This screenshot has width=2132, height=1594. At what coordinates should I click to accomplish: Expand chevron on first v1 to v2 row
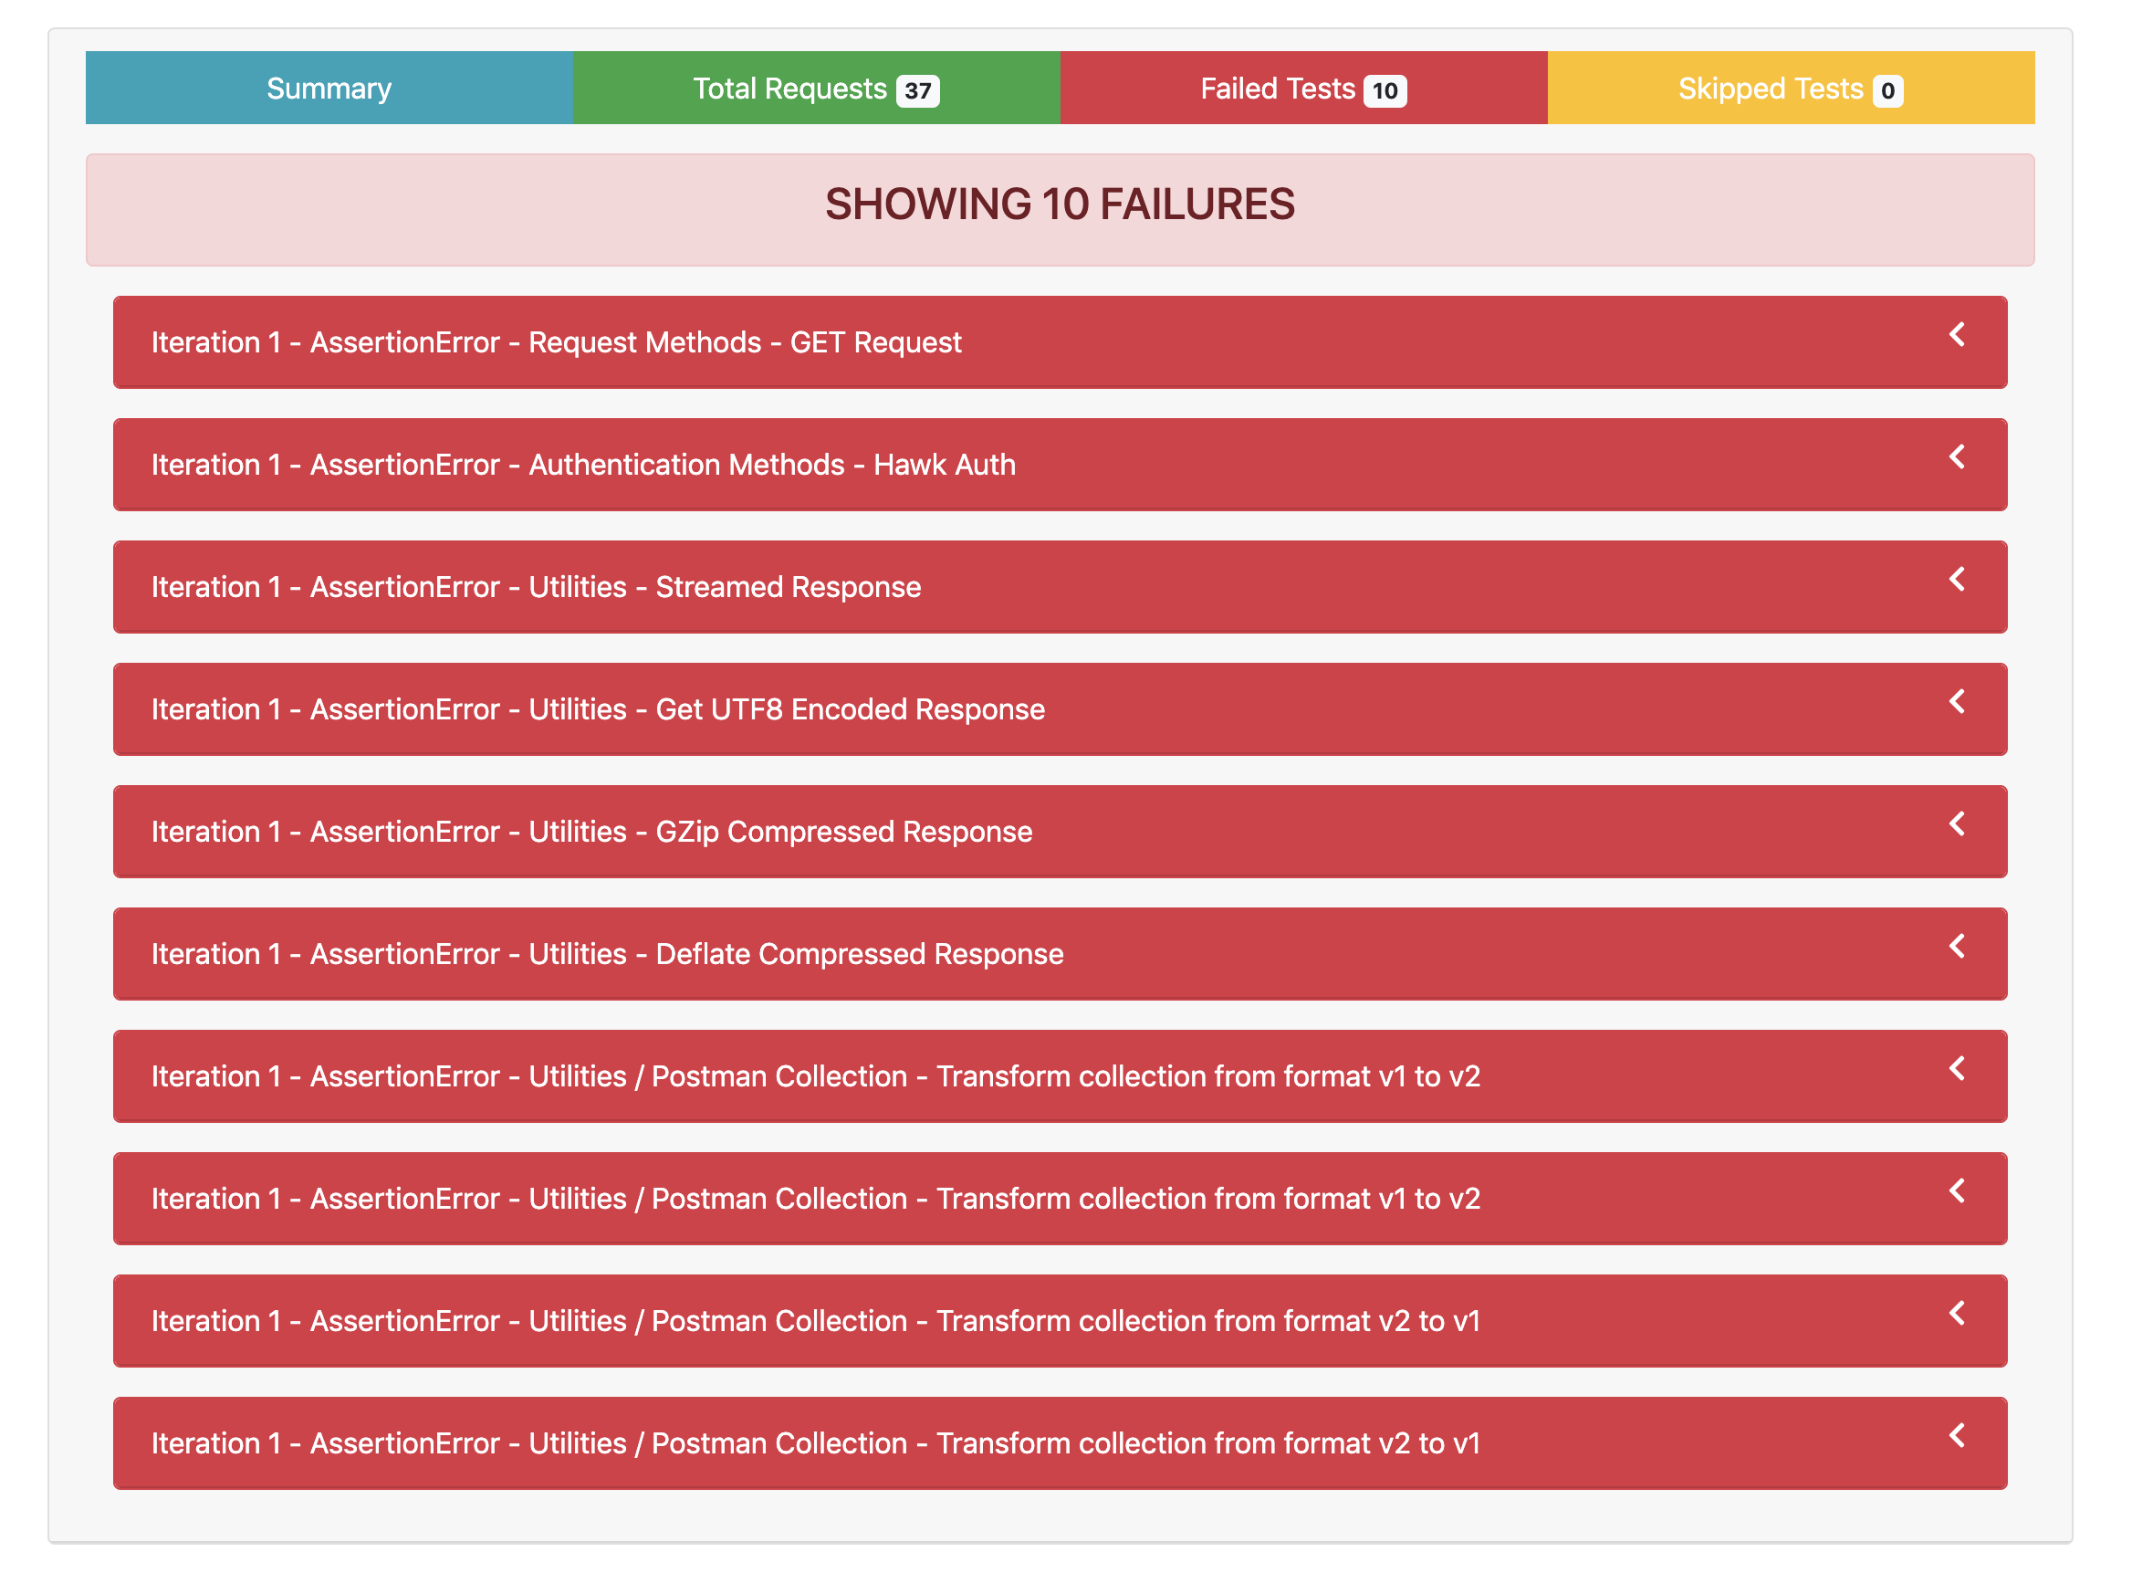(x=1957, y=1069)
